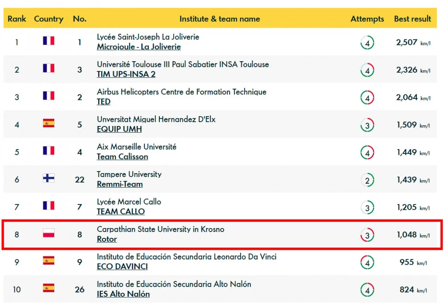Viewport: 444px width, 303px height.
Task: Click the France flag icon beside Microjoule - La Joliverie
Action: [48, 41]
